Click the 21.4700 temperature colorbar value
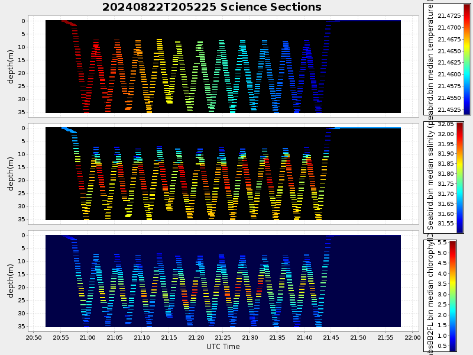This screenshot has width=473, height=355. [x=449, y=27]
